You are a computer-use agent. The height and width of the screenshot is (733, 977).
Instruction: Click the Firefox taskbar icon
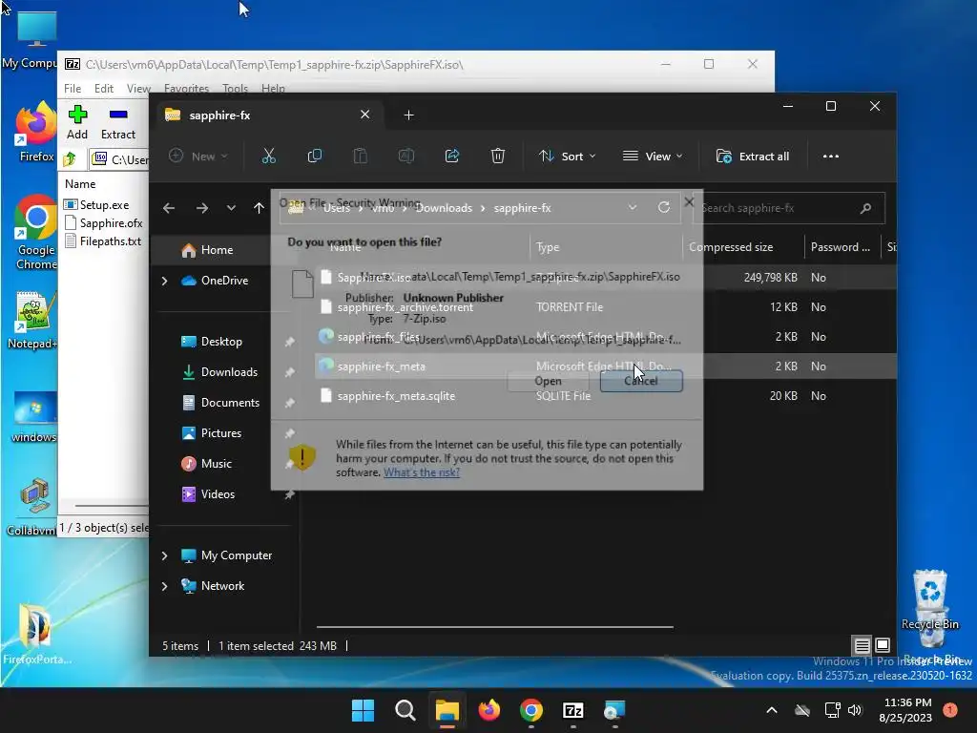[x=489, y=710]
